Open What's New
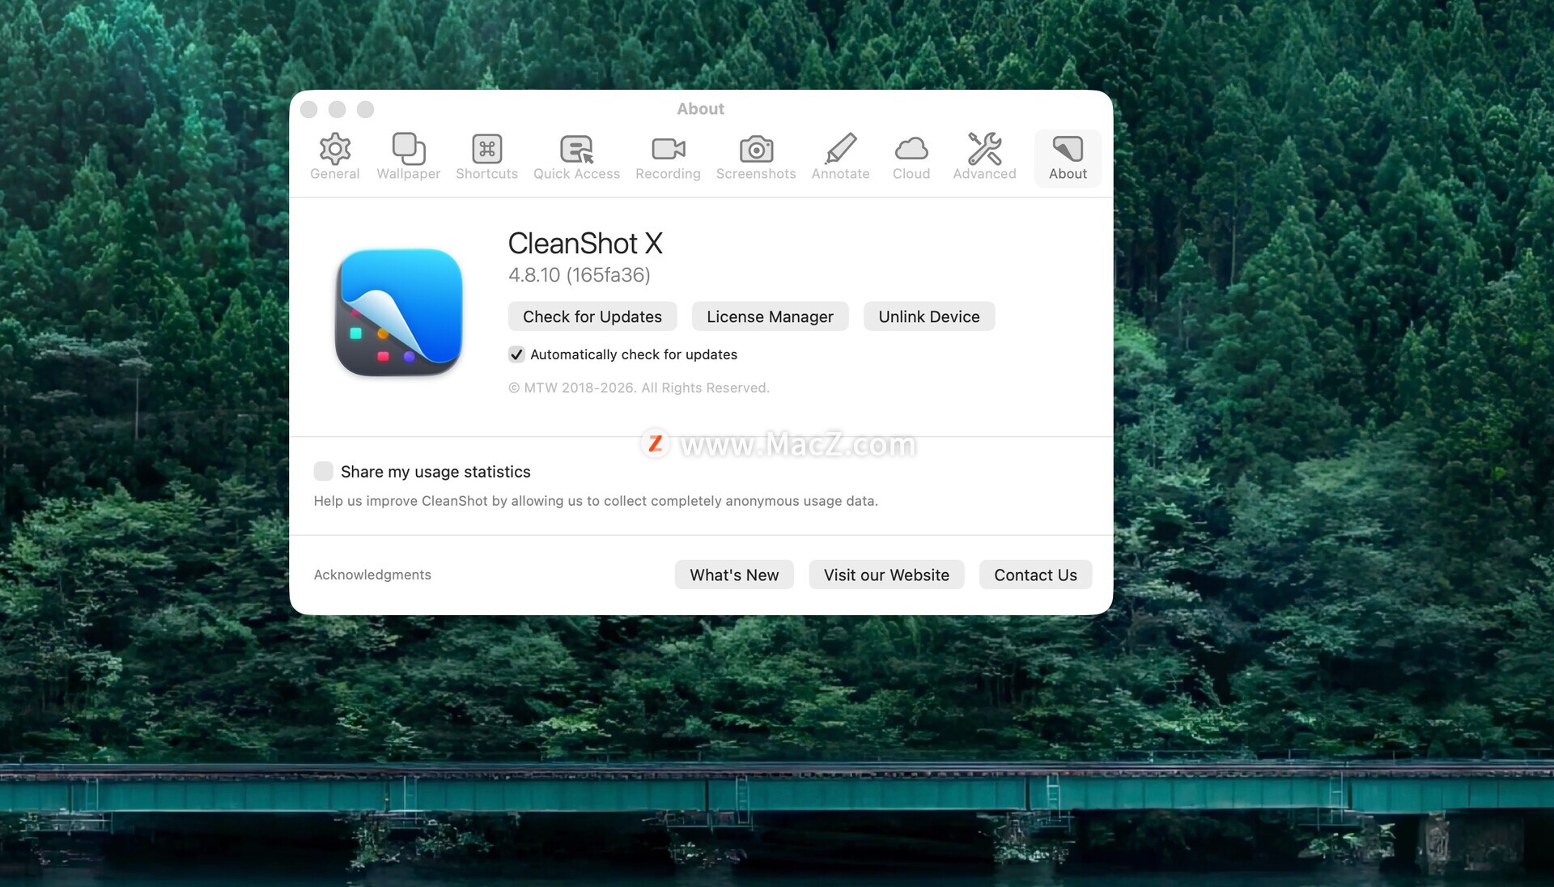This screenshot has width=1554, height=887. (x=734, y=575)
